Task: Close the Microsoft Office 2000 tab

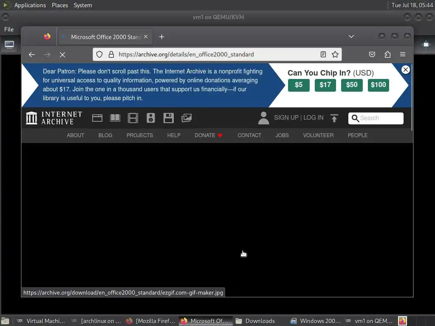Action: [x=146, y=37]
